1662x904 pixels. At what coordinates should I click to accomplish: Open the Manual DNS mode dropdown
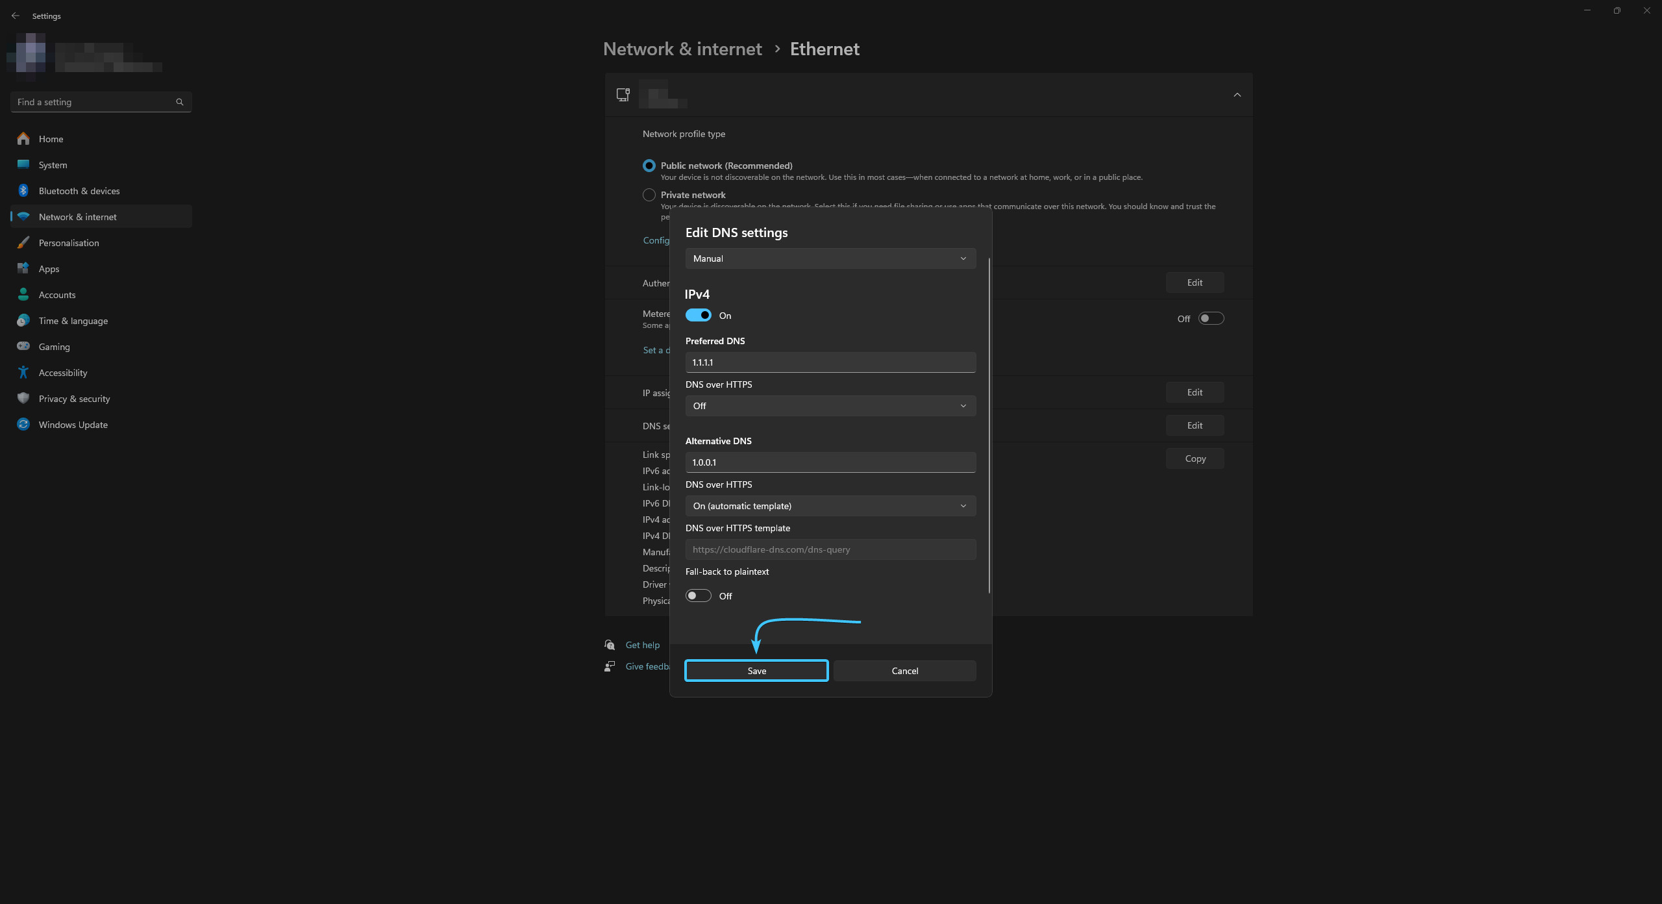pos(830,258)
